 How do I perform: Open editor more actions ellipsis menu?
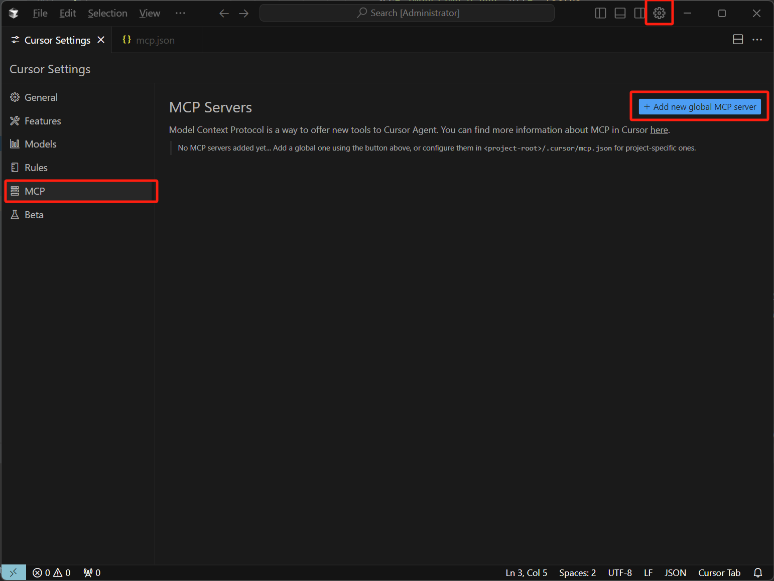(x=757, y=40)
